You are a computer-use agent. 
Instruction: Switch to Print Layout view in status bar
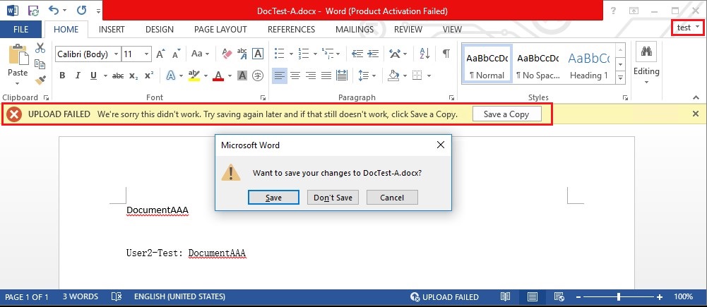pos(533,296)
